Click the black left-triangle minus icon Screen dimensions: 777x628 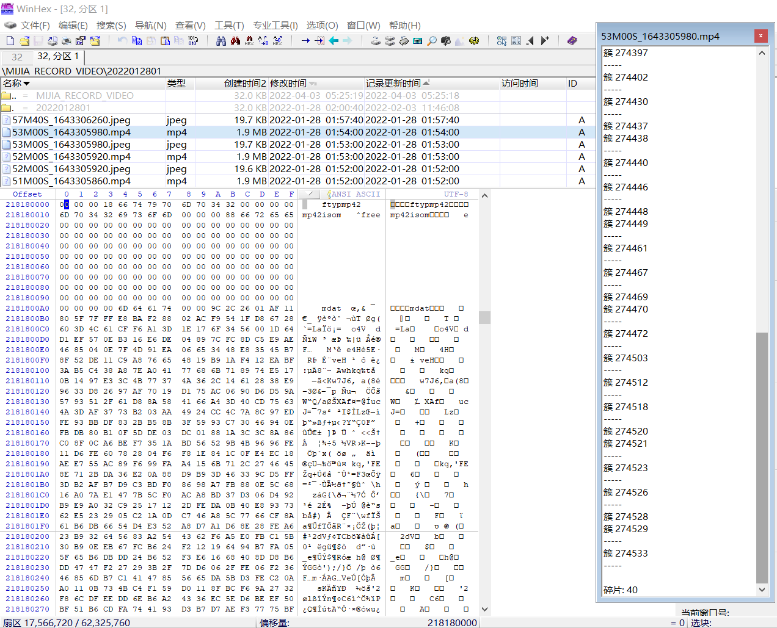pos(530,41)
